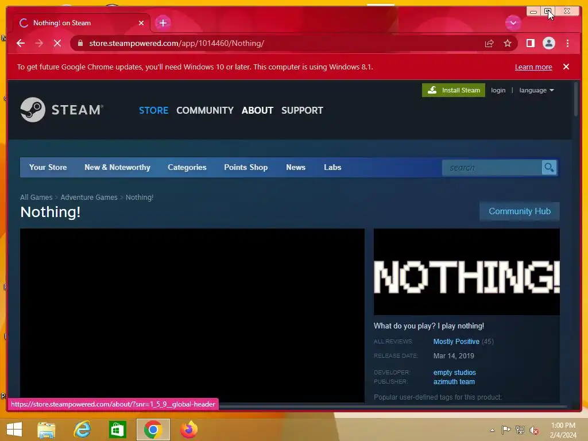Open Chrome side panel icon

point(530,44)
